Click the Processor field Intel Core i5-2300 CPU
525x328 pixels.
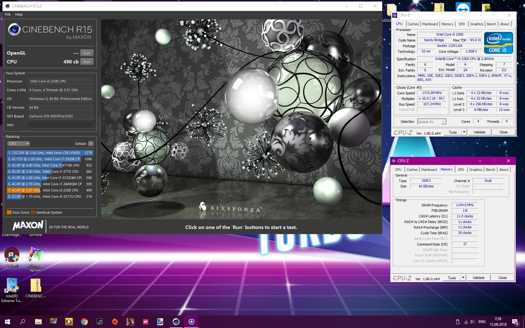[61, 81]
